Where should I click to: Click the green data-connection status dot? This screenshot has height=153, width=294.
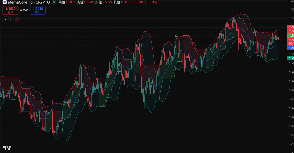click(x=54, y=2)
